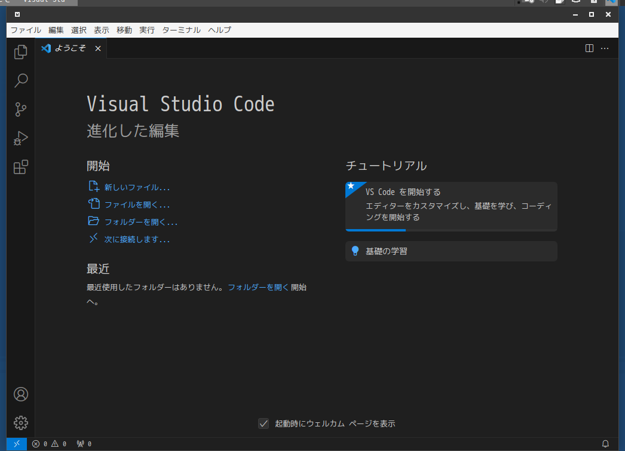Open the 基礎の学習 tutorial card
The height and width of the screenshot is (451, 625).
451,251
